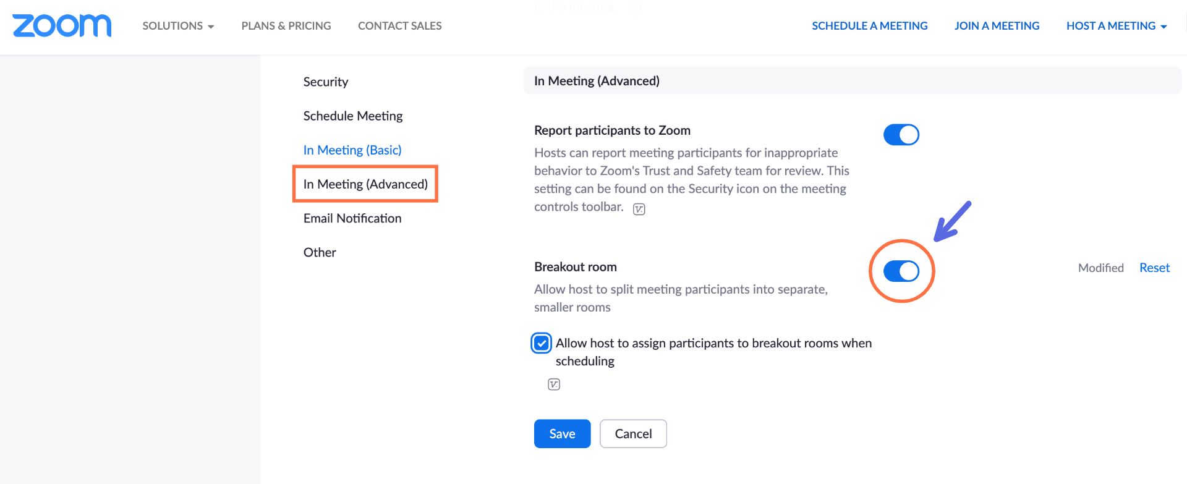This screenshot has height=484, width=1187.
Task: Disable the Breakout room switch
Action: tap(901, 271)
